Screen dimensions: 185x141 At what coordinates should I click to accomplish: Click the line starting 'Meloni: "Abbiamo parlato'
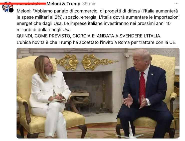[97, 11]
